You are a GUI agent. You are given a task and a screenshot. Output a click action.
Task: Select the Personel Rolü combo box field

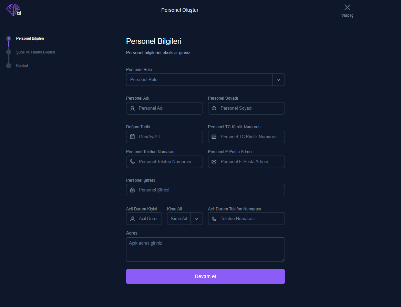pos(205,80)
